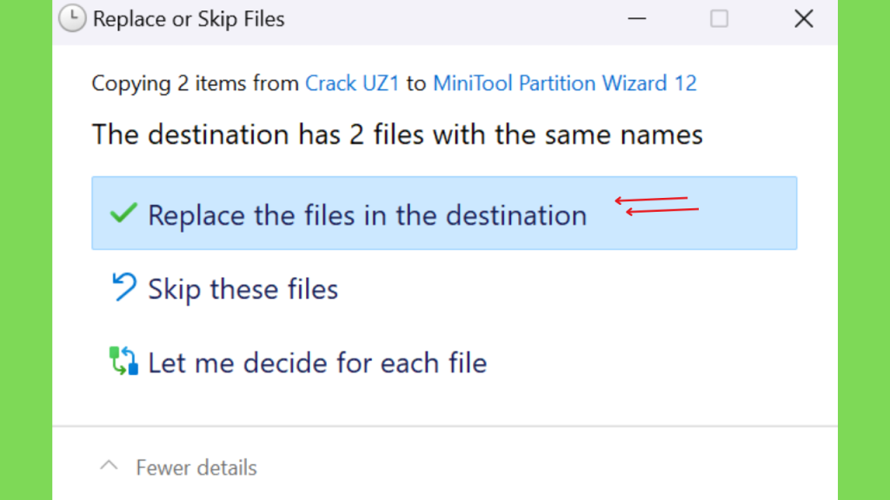Click the Replace or Skip Files title text
890x500 pixels.
[x=189, y=19]
